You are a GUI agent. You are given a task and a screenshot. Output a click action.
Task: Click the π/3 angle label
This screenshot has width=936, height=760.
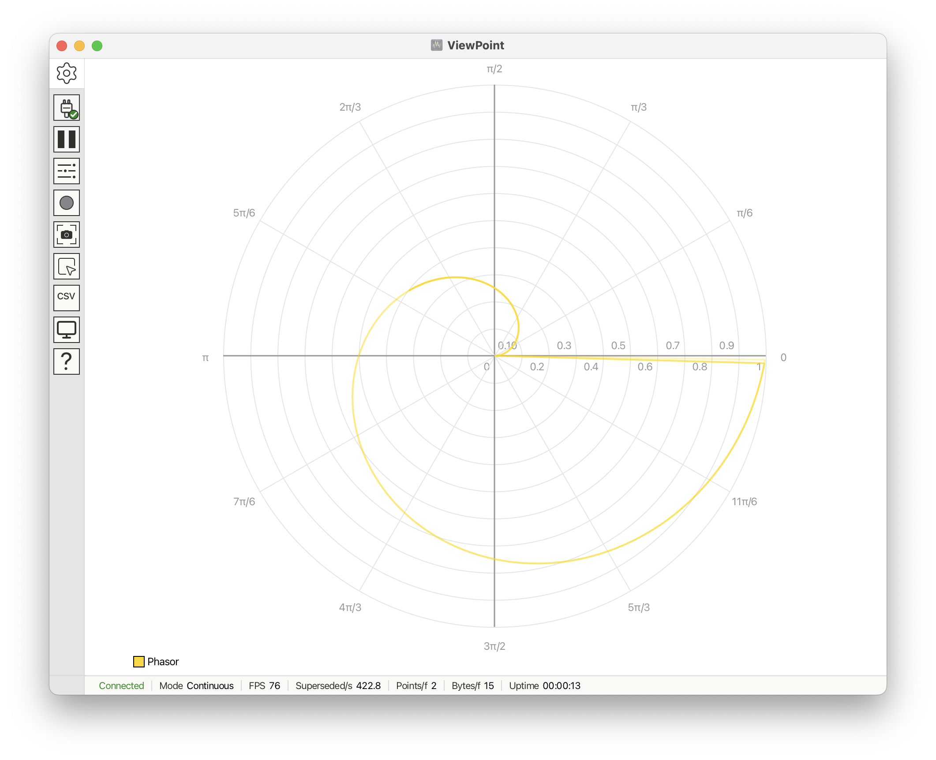click(639, 108)
